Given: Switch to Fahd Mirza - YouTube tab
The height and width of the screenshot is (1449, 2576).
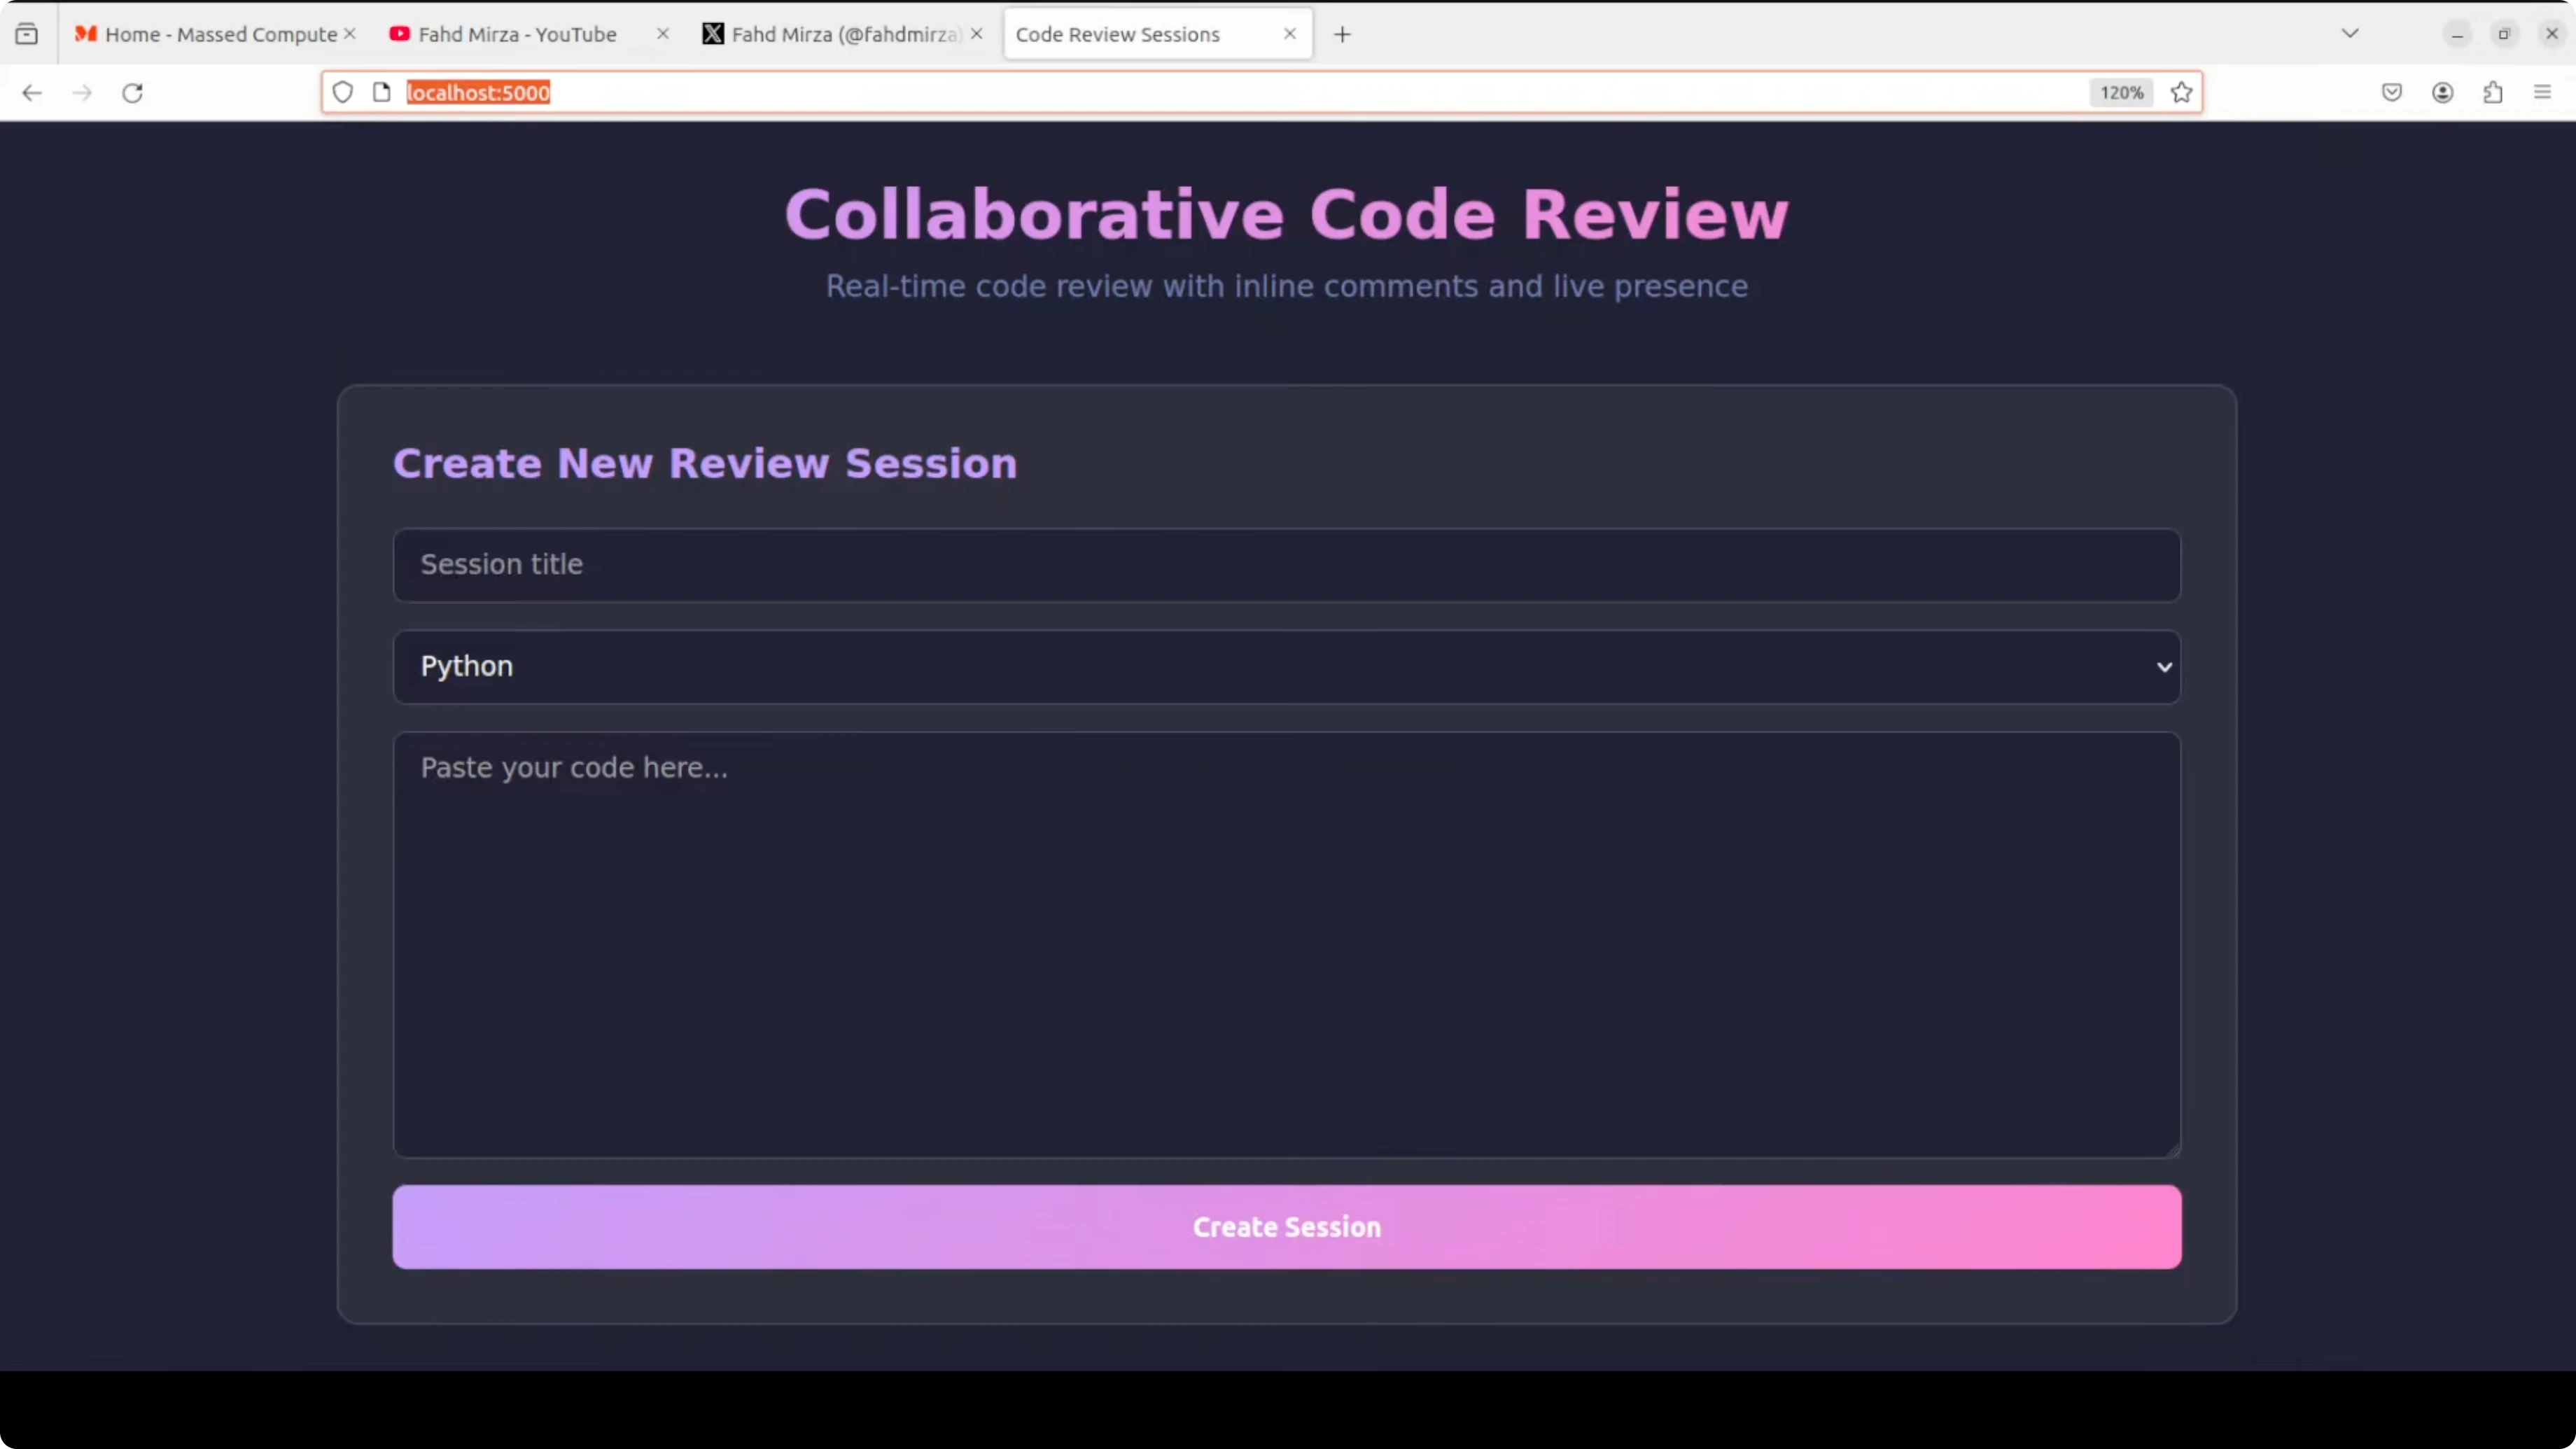Looking at the screenshot, I should pos(516,35).
